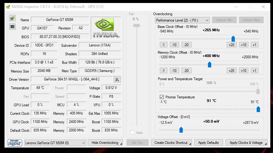
Task: Click the temperature target slider handle
Action: click(x=258, y=109)
